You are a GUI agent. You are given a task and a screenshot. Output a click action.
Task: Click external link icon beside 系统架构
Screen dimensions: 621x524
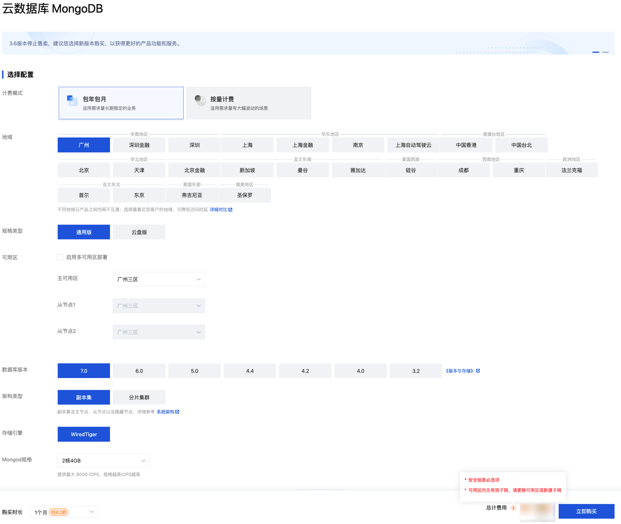point(177,412)
